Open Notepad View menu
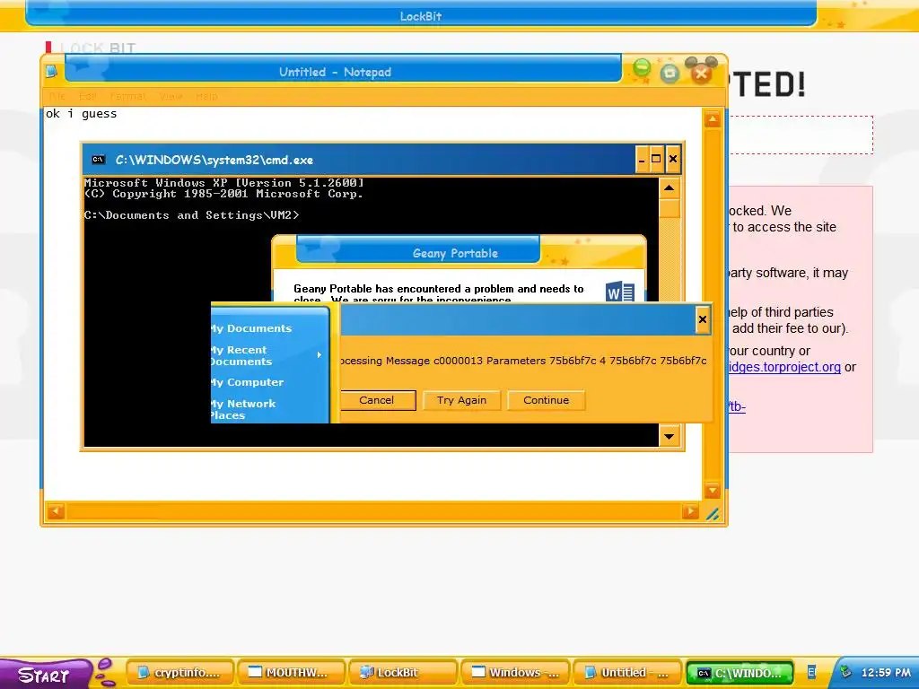919x689 pixels. point(171,96)
